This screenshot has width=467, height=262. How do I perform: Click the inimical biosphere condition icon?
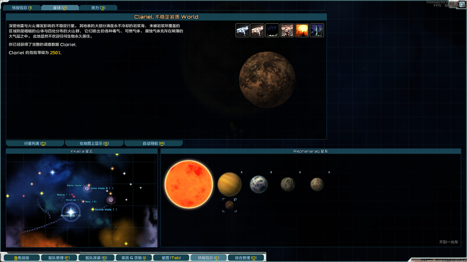click(x=317, y=30)
